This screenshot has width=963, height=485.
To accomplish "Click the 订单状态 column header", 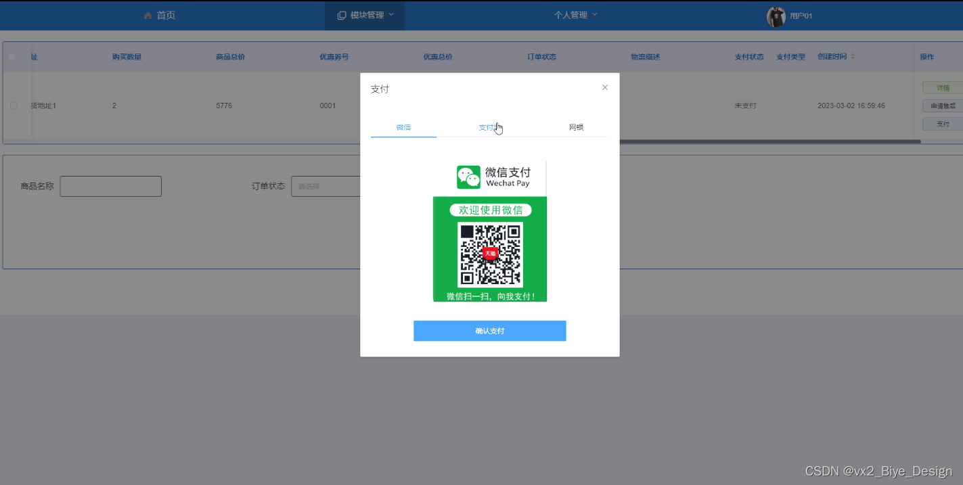I will [x=541, y=57].
